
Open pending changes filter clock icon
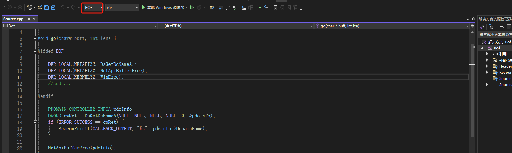point(491,27)
